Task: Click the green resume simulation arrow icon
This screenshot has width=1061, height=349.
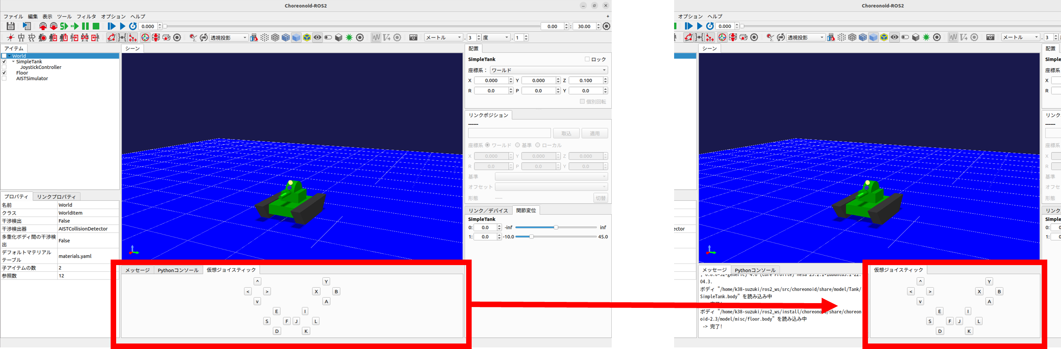Action: coord(75,26)
